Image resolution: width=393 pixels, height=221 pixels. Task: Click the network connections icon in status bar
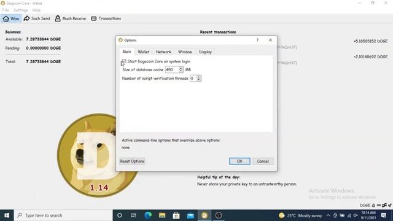coord(384,205)
